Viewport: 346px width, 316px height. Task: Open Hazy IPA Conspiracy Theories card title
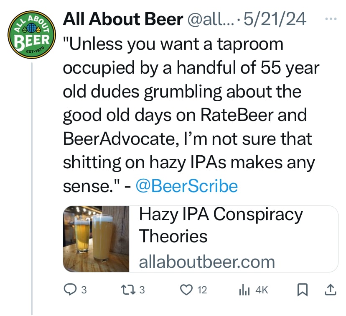(x=221, y=225)
